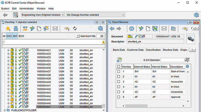Click the envelope icon in Object Browser toolbar

point(164,29)
